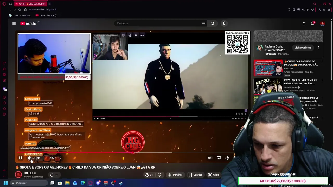Open the sponsored ad three-dot menu
Screen dimensions: 333x187
pos(318,48)
